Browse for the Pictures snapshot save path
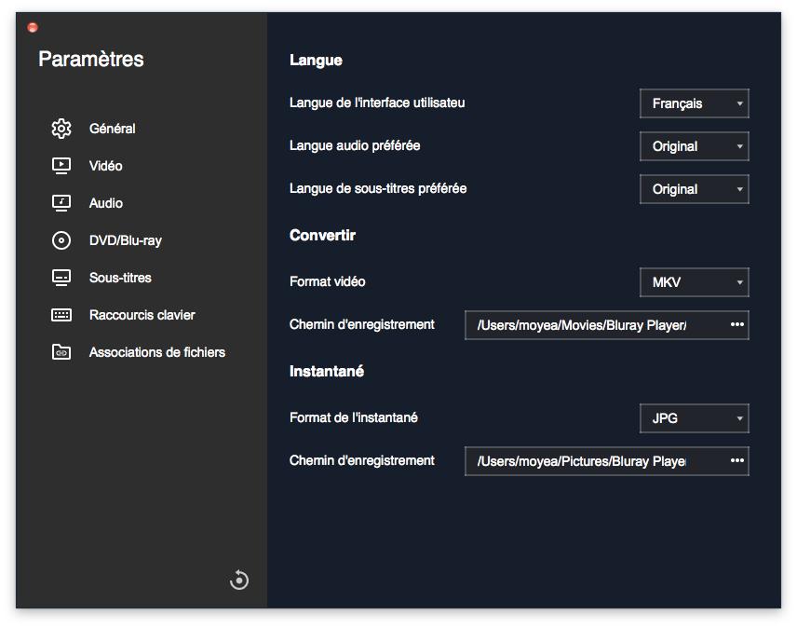This screenshot has width=797, height=628. (x=737, y=461)
